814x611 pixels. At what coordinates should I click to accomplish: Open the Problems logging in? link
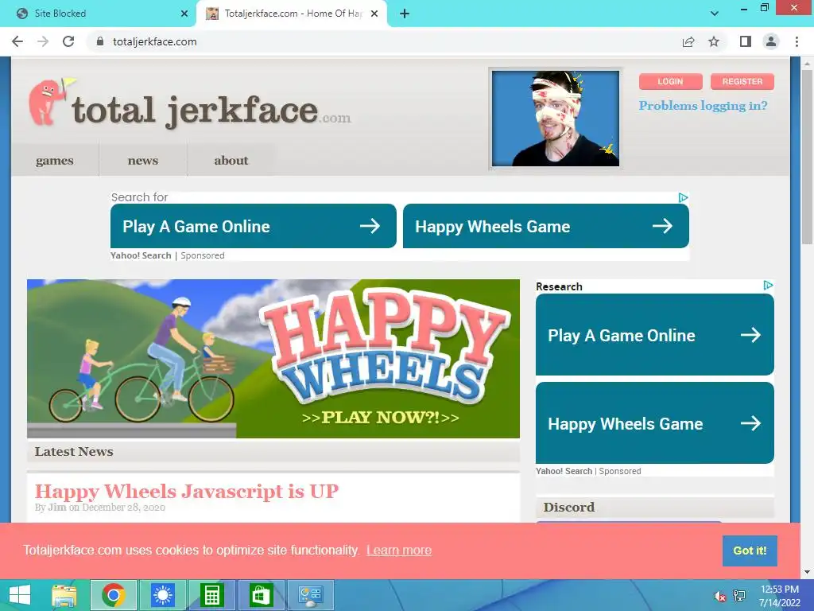click(703, 106)
